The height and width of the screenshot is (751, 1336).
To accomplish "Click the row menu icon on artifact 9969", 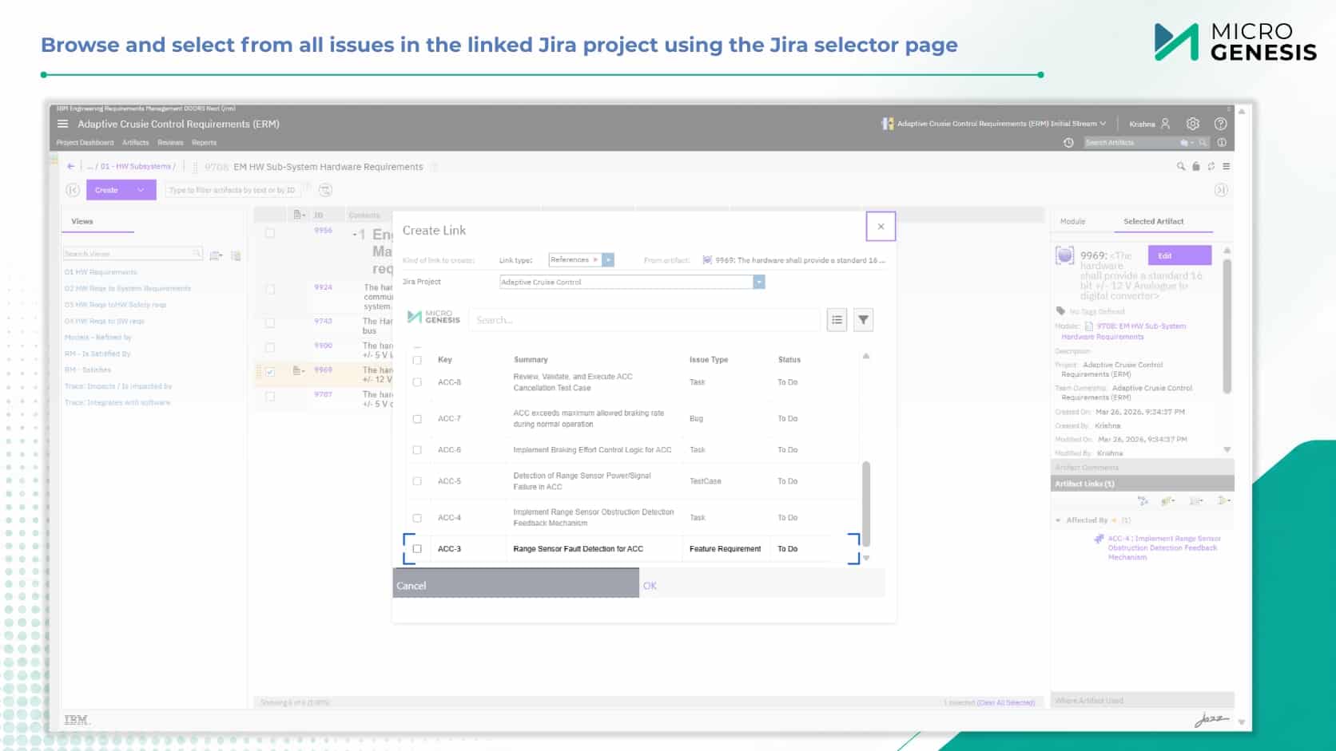I will pos(299,371).
